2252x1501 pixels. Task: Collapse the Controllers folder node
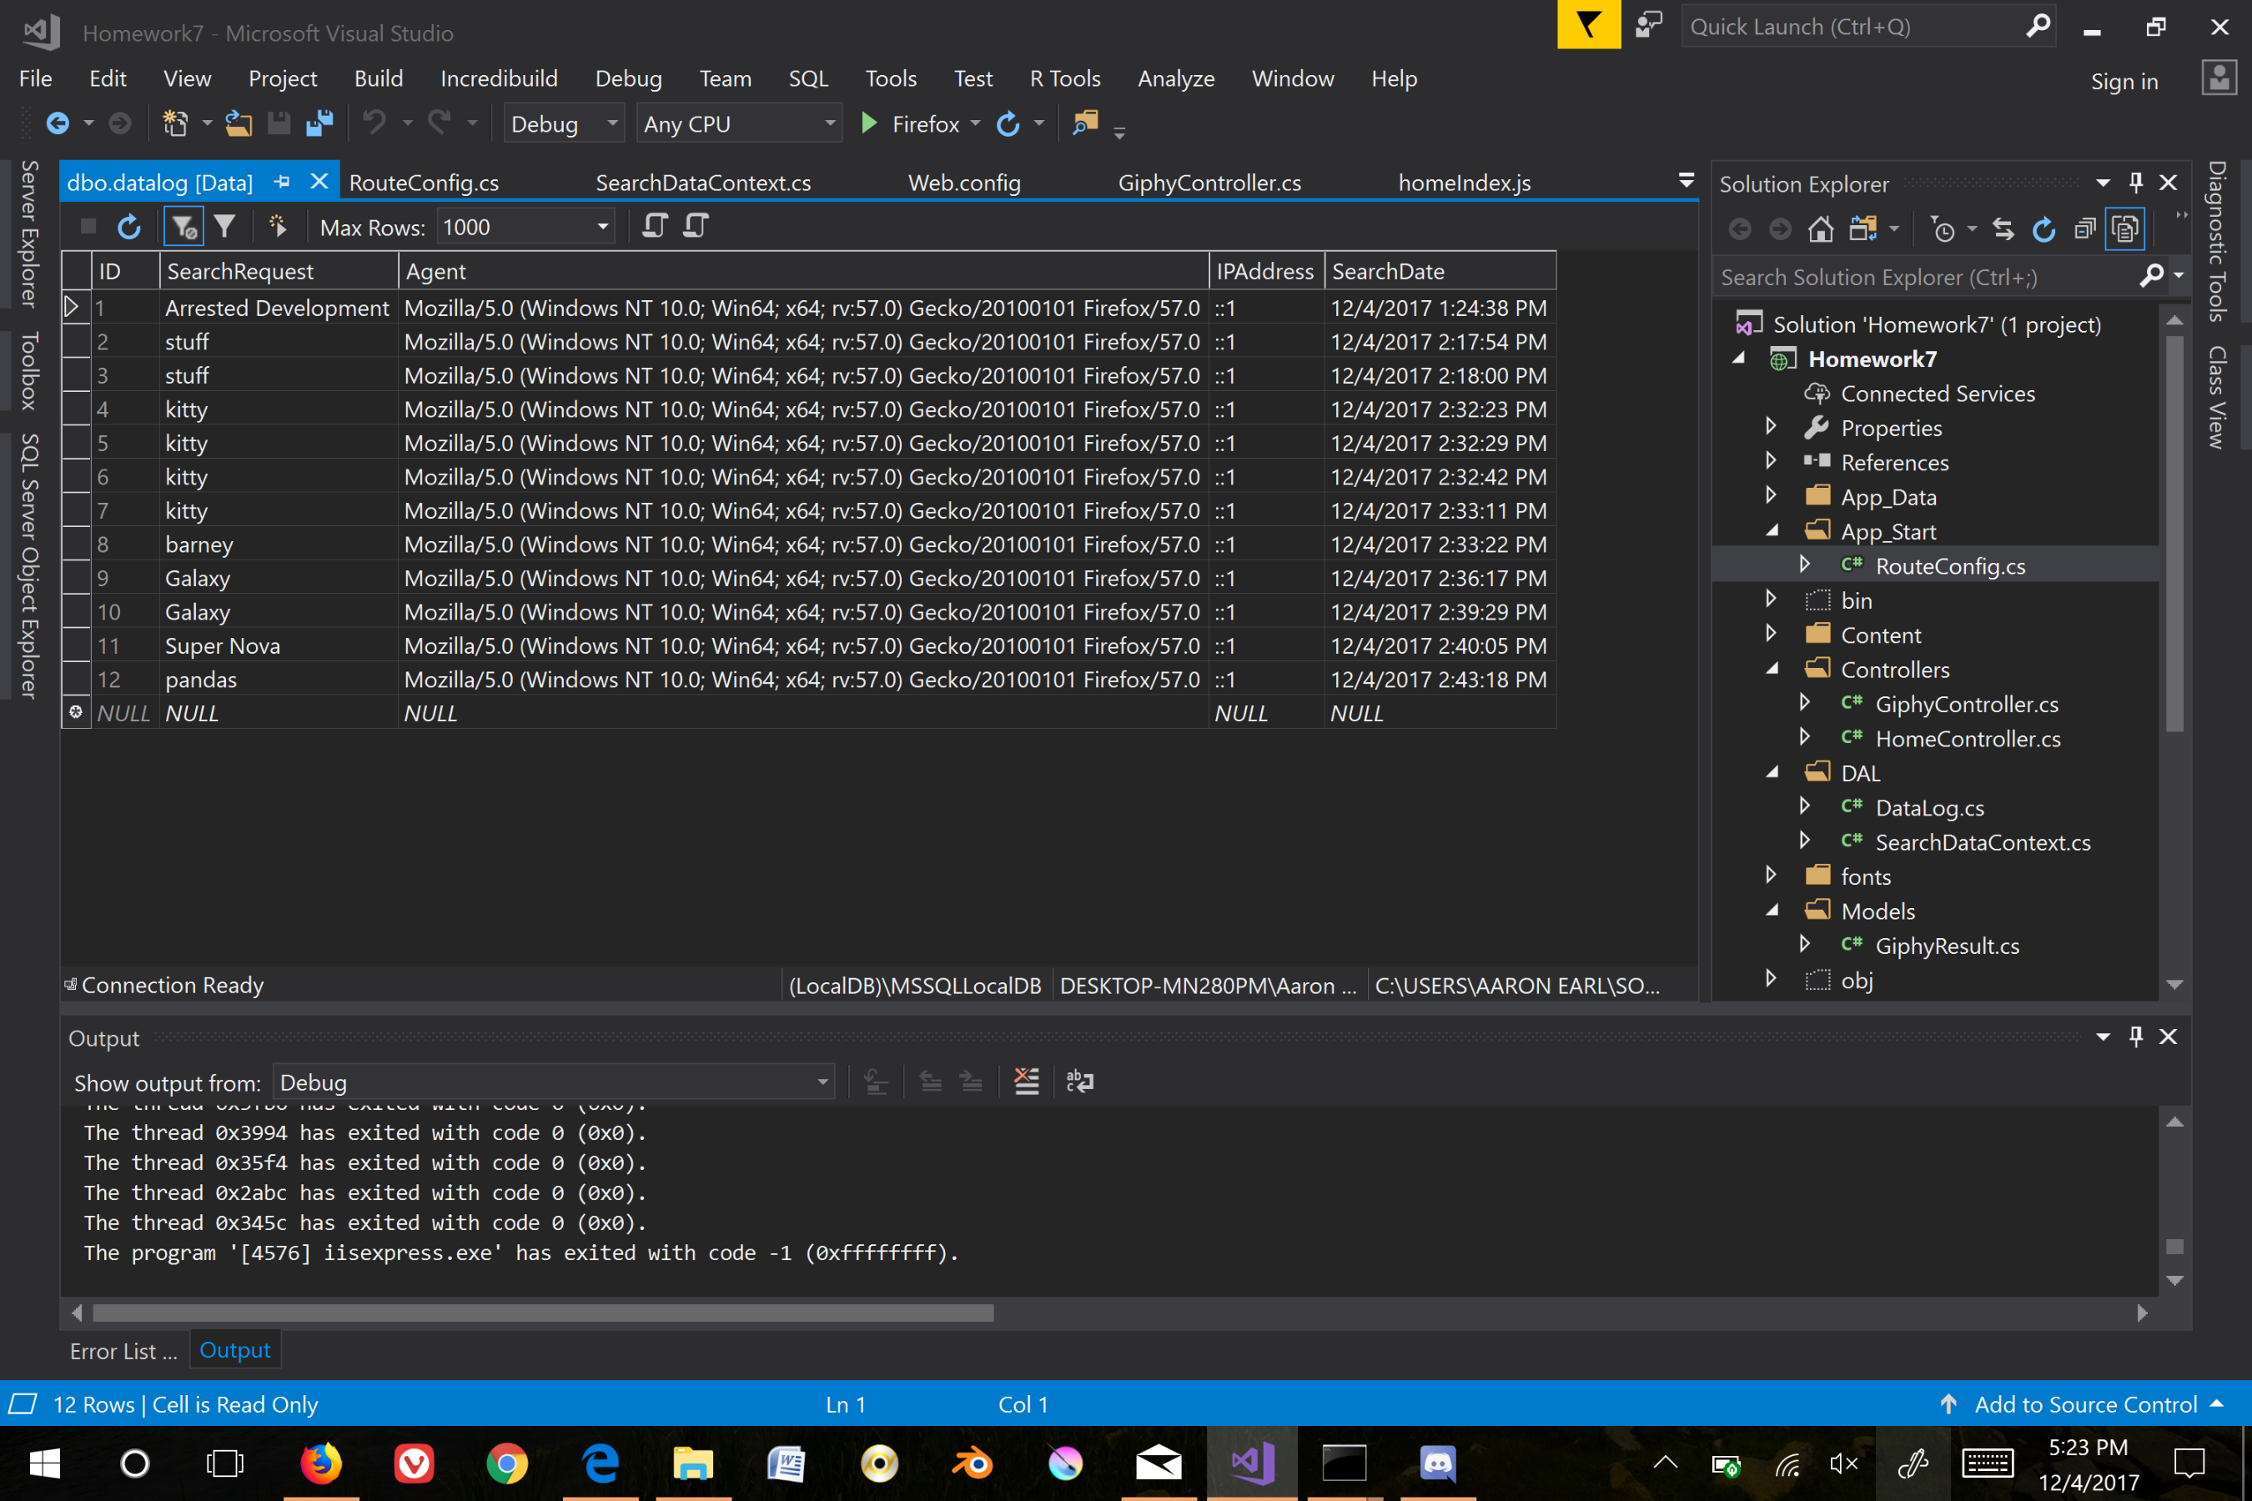pos(1772,669)
